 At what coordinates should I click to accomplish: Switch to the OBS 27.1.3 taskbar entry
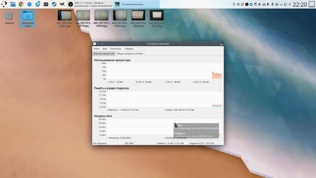(90, 4)
